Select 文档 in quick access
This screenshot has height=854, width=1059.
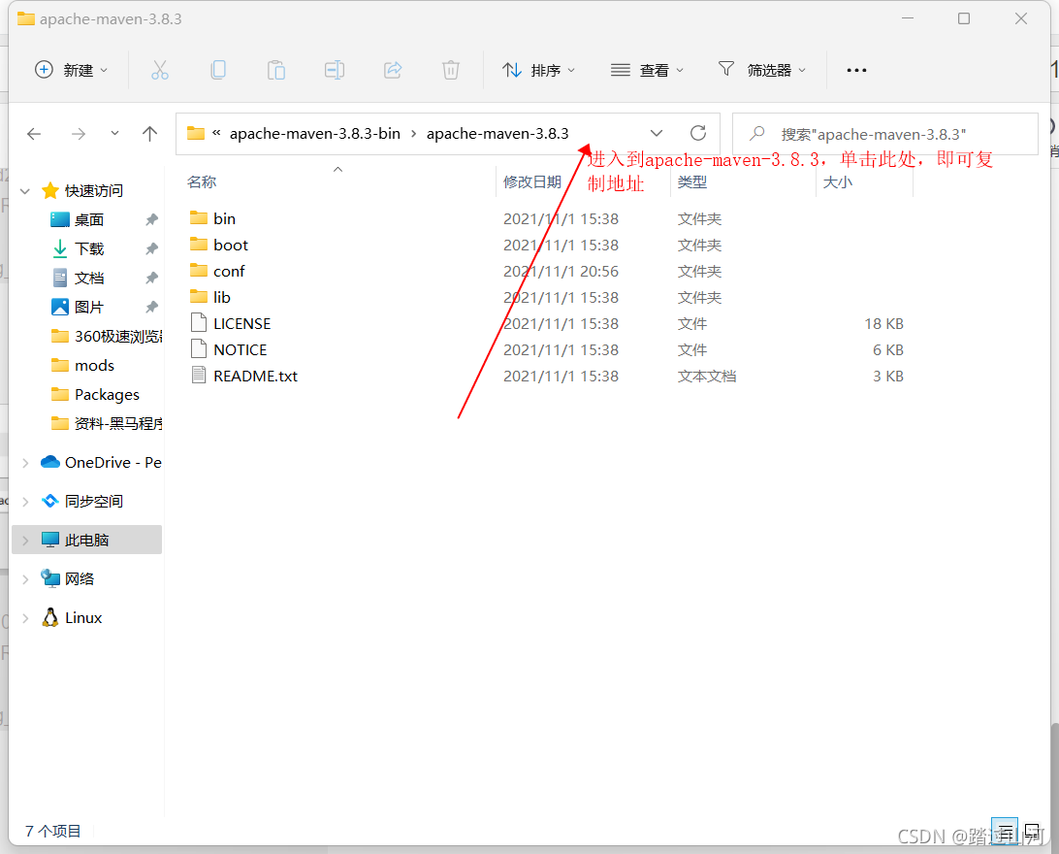pos(89,278)
